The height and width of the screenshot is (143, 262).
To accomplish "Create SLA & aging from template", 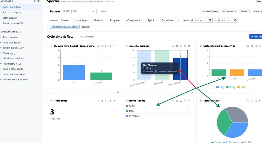I will tap(9, 53).
